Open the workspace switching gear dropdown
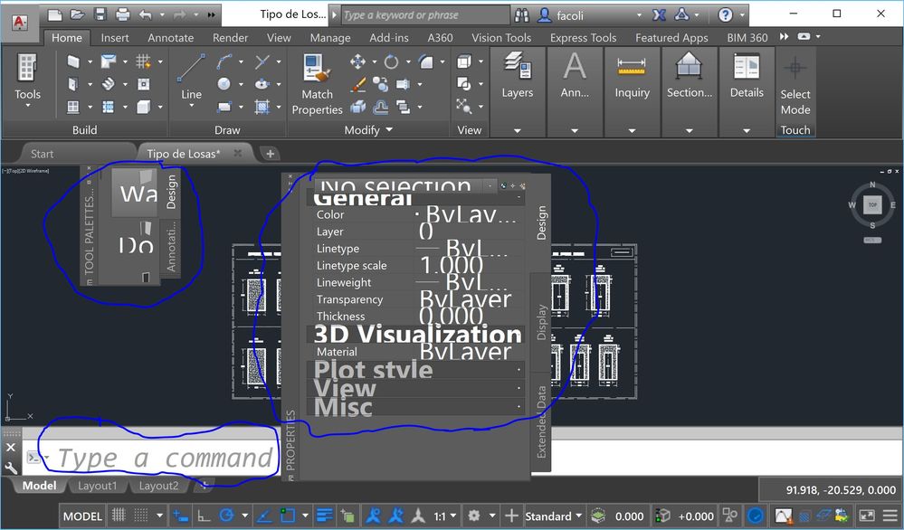 coord(491,515)
